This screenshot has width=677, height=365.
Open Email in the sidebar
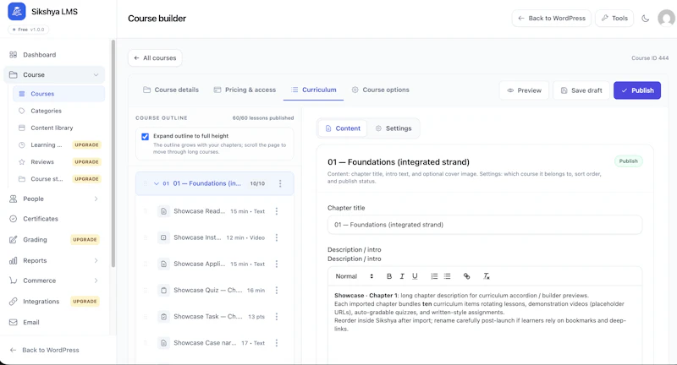click(x=54, y=323)
